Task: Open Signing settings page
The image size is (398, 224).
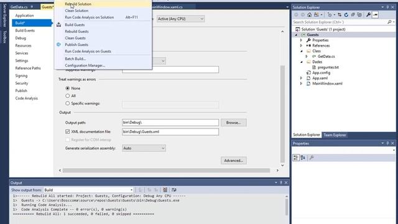Action: tap(21, 76)
